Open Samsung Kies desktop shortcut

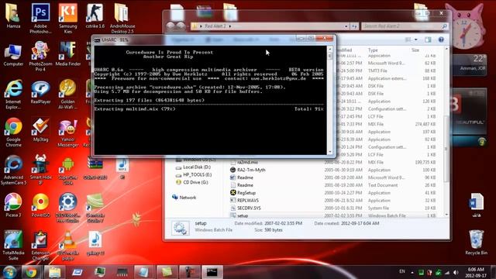pos(67,18)
